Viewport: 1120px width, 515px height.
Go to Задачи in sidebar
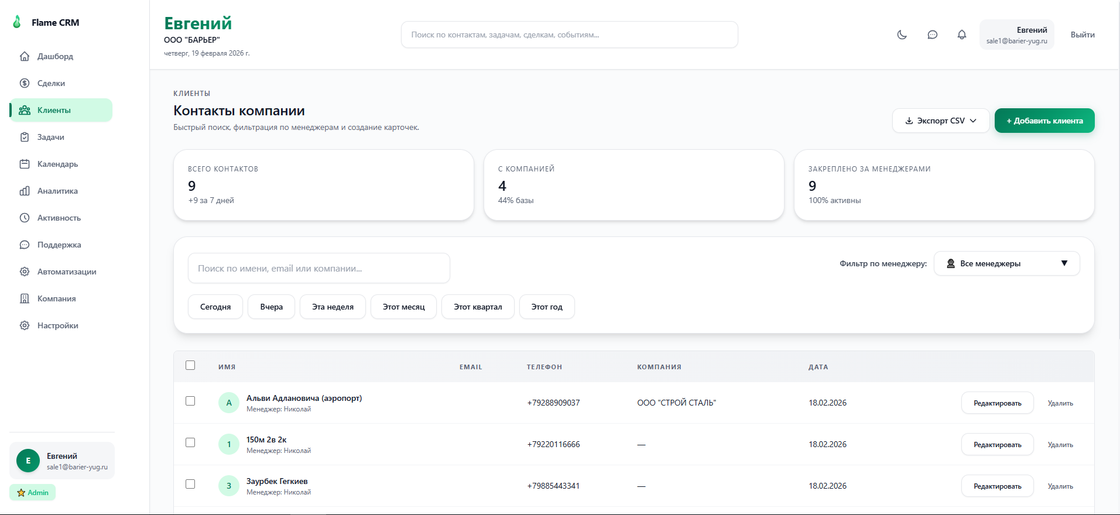click(x=51, y=137)
